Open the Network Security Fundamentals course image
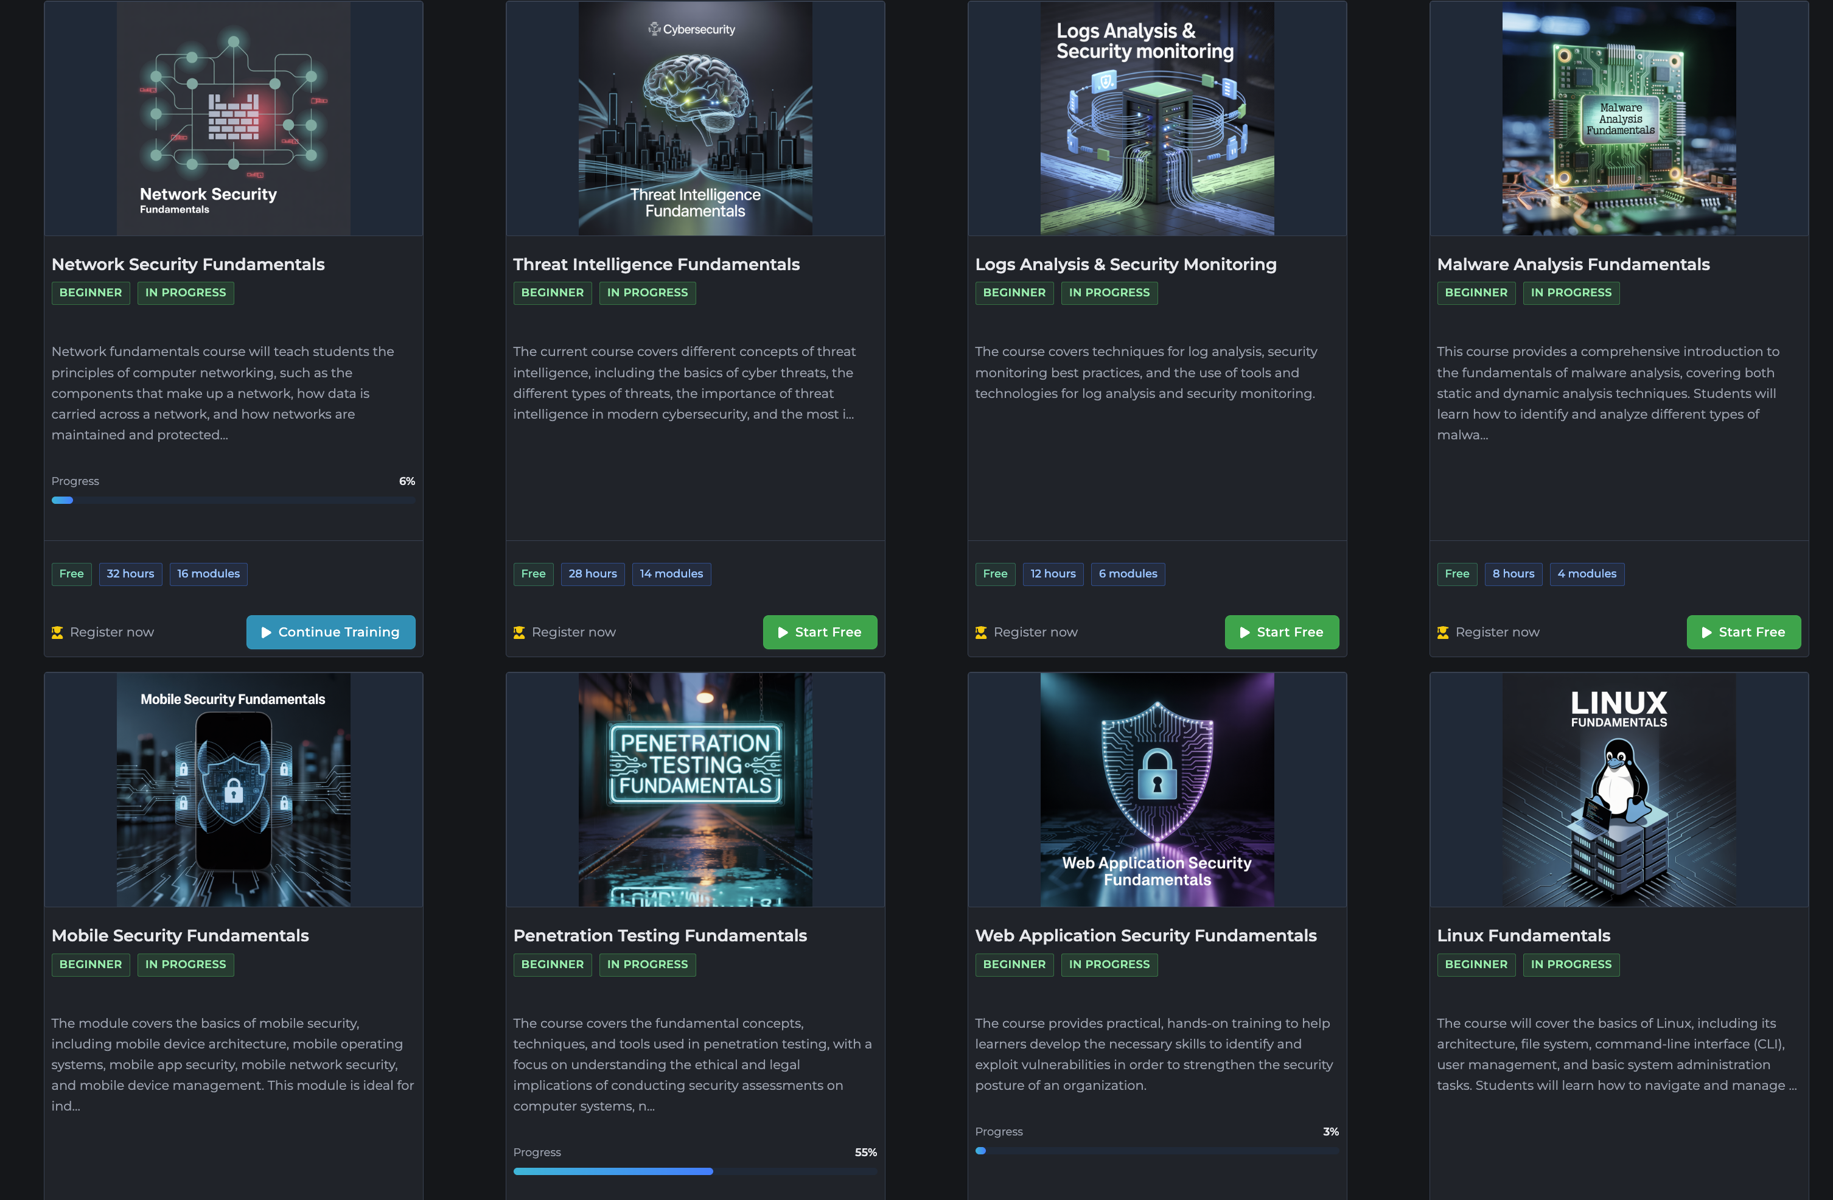 [233, 119]
